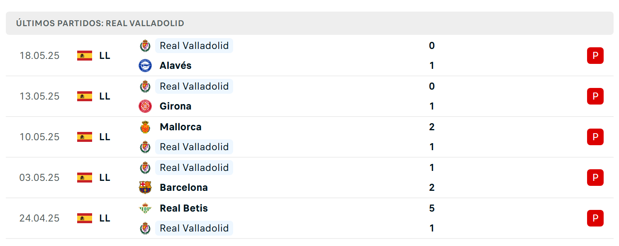Click the red P badge for Real Betis match
The width and height of the screenshot is (619, 246).
coord(595,218)
